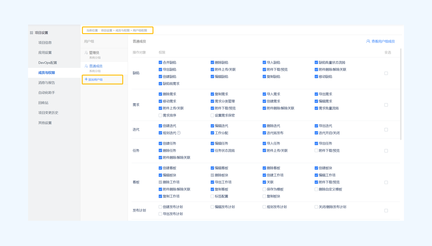The image size is (432, 246).
Task: Uncheck 缺陷批量状态流转 permission
Action: (316, 63)
